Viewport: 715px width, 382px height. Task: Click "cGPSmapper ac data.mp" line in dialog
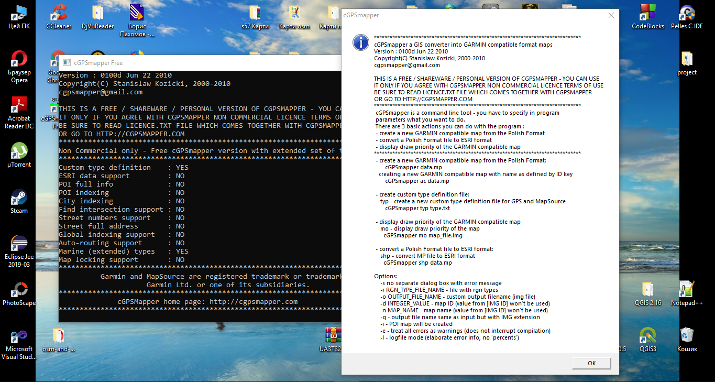[417, 181]
